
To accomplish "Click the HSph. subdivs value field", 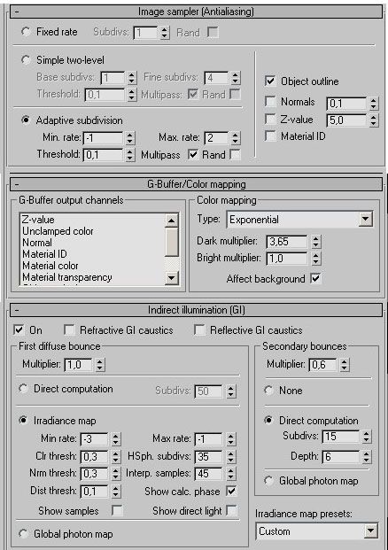I will point(208,456).
